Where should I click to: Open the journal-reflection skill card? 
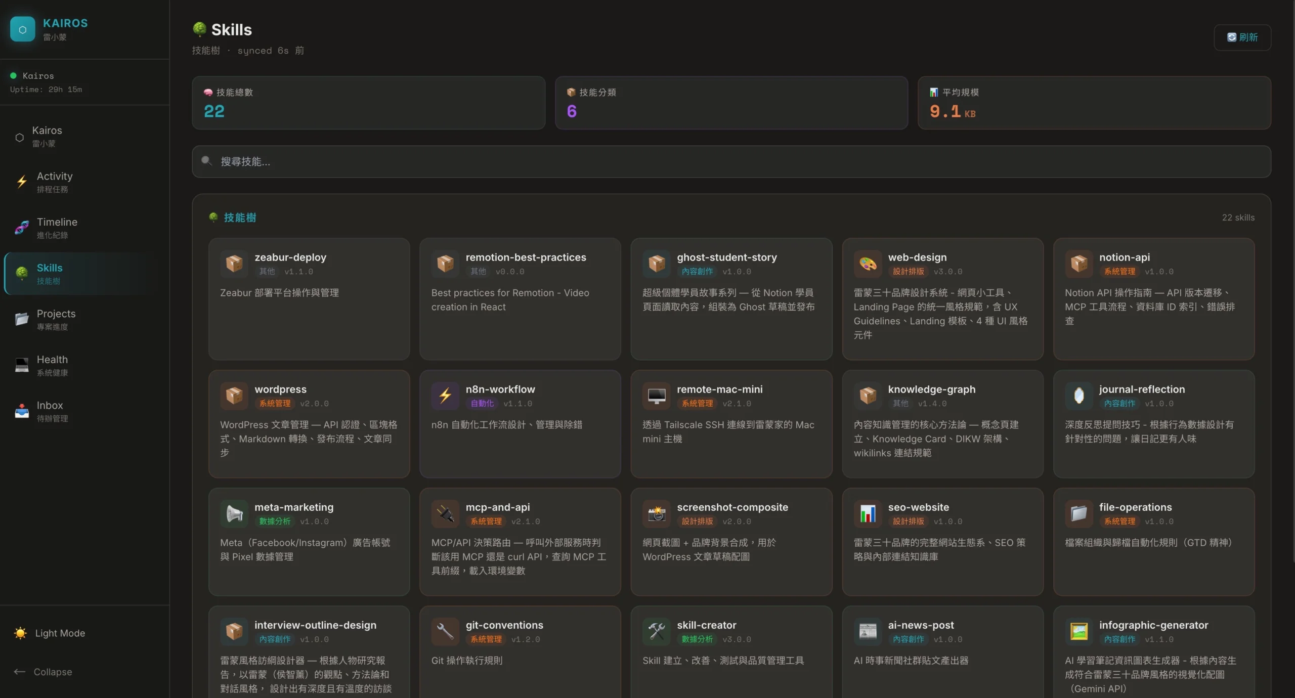tap(1153, 424)
